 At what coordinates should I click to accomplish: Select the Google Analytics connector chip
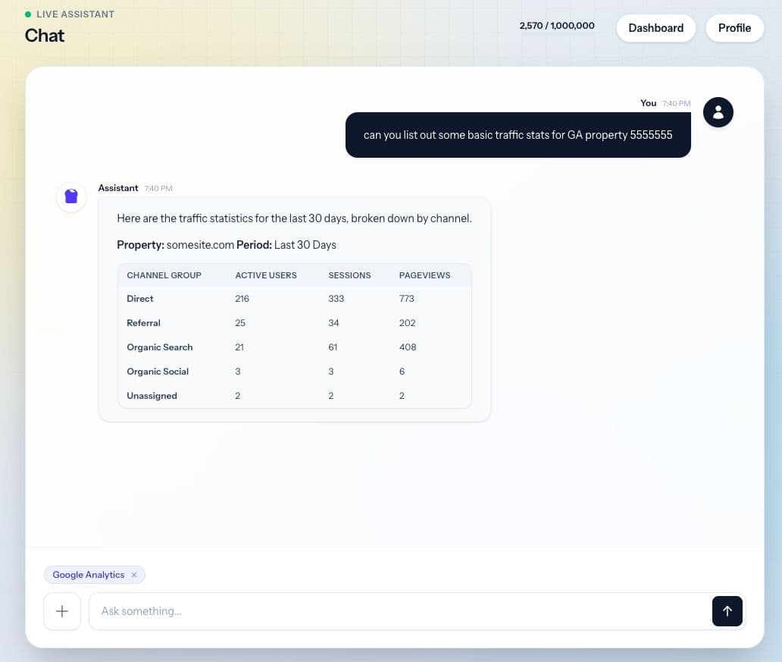[x=89, y=575]
